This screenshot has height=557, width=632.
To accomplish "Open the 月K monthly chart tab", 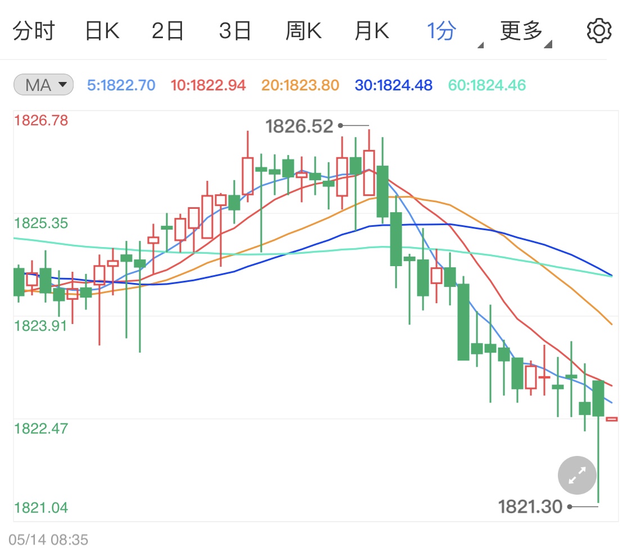I will pyautogui.click(x=372, y=31).
